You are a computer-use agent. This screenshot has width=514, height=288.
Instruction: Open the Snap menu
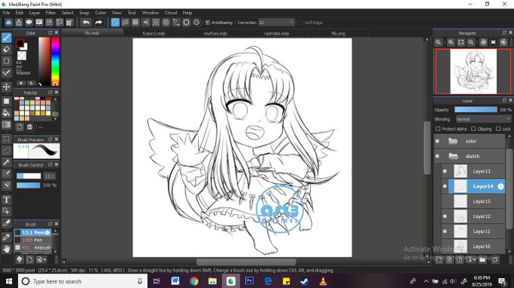pyautogui.click(x=84, y=13)
